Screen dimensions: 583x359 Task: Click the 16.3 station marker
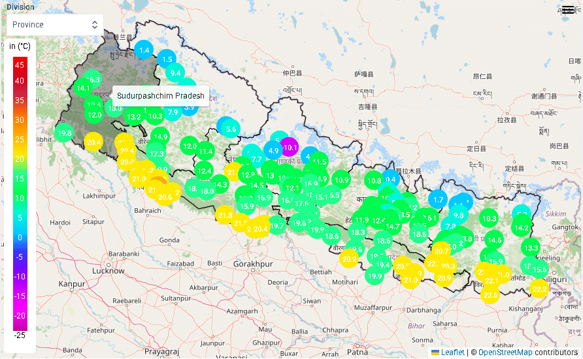pyautogui.click(x=92, y=79)
